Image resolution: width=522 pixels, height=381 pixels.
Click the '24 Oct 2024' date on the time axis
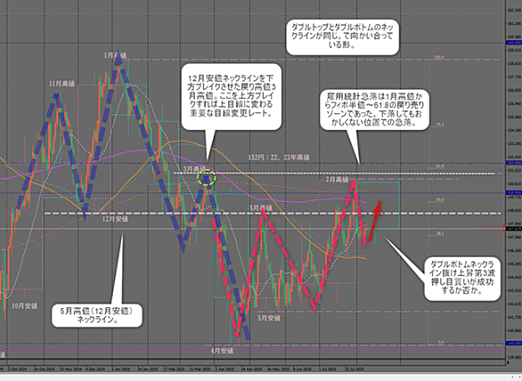[45, 369]
